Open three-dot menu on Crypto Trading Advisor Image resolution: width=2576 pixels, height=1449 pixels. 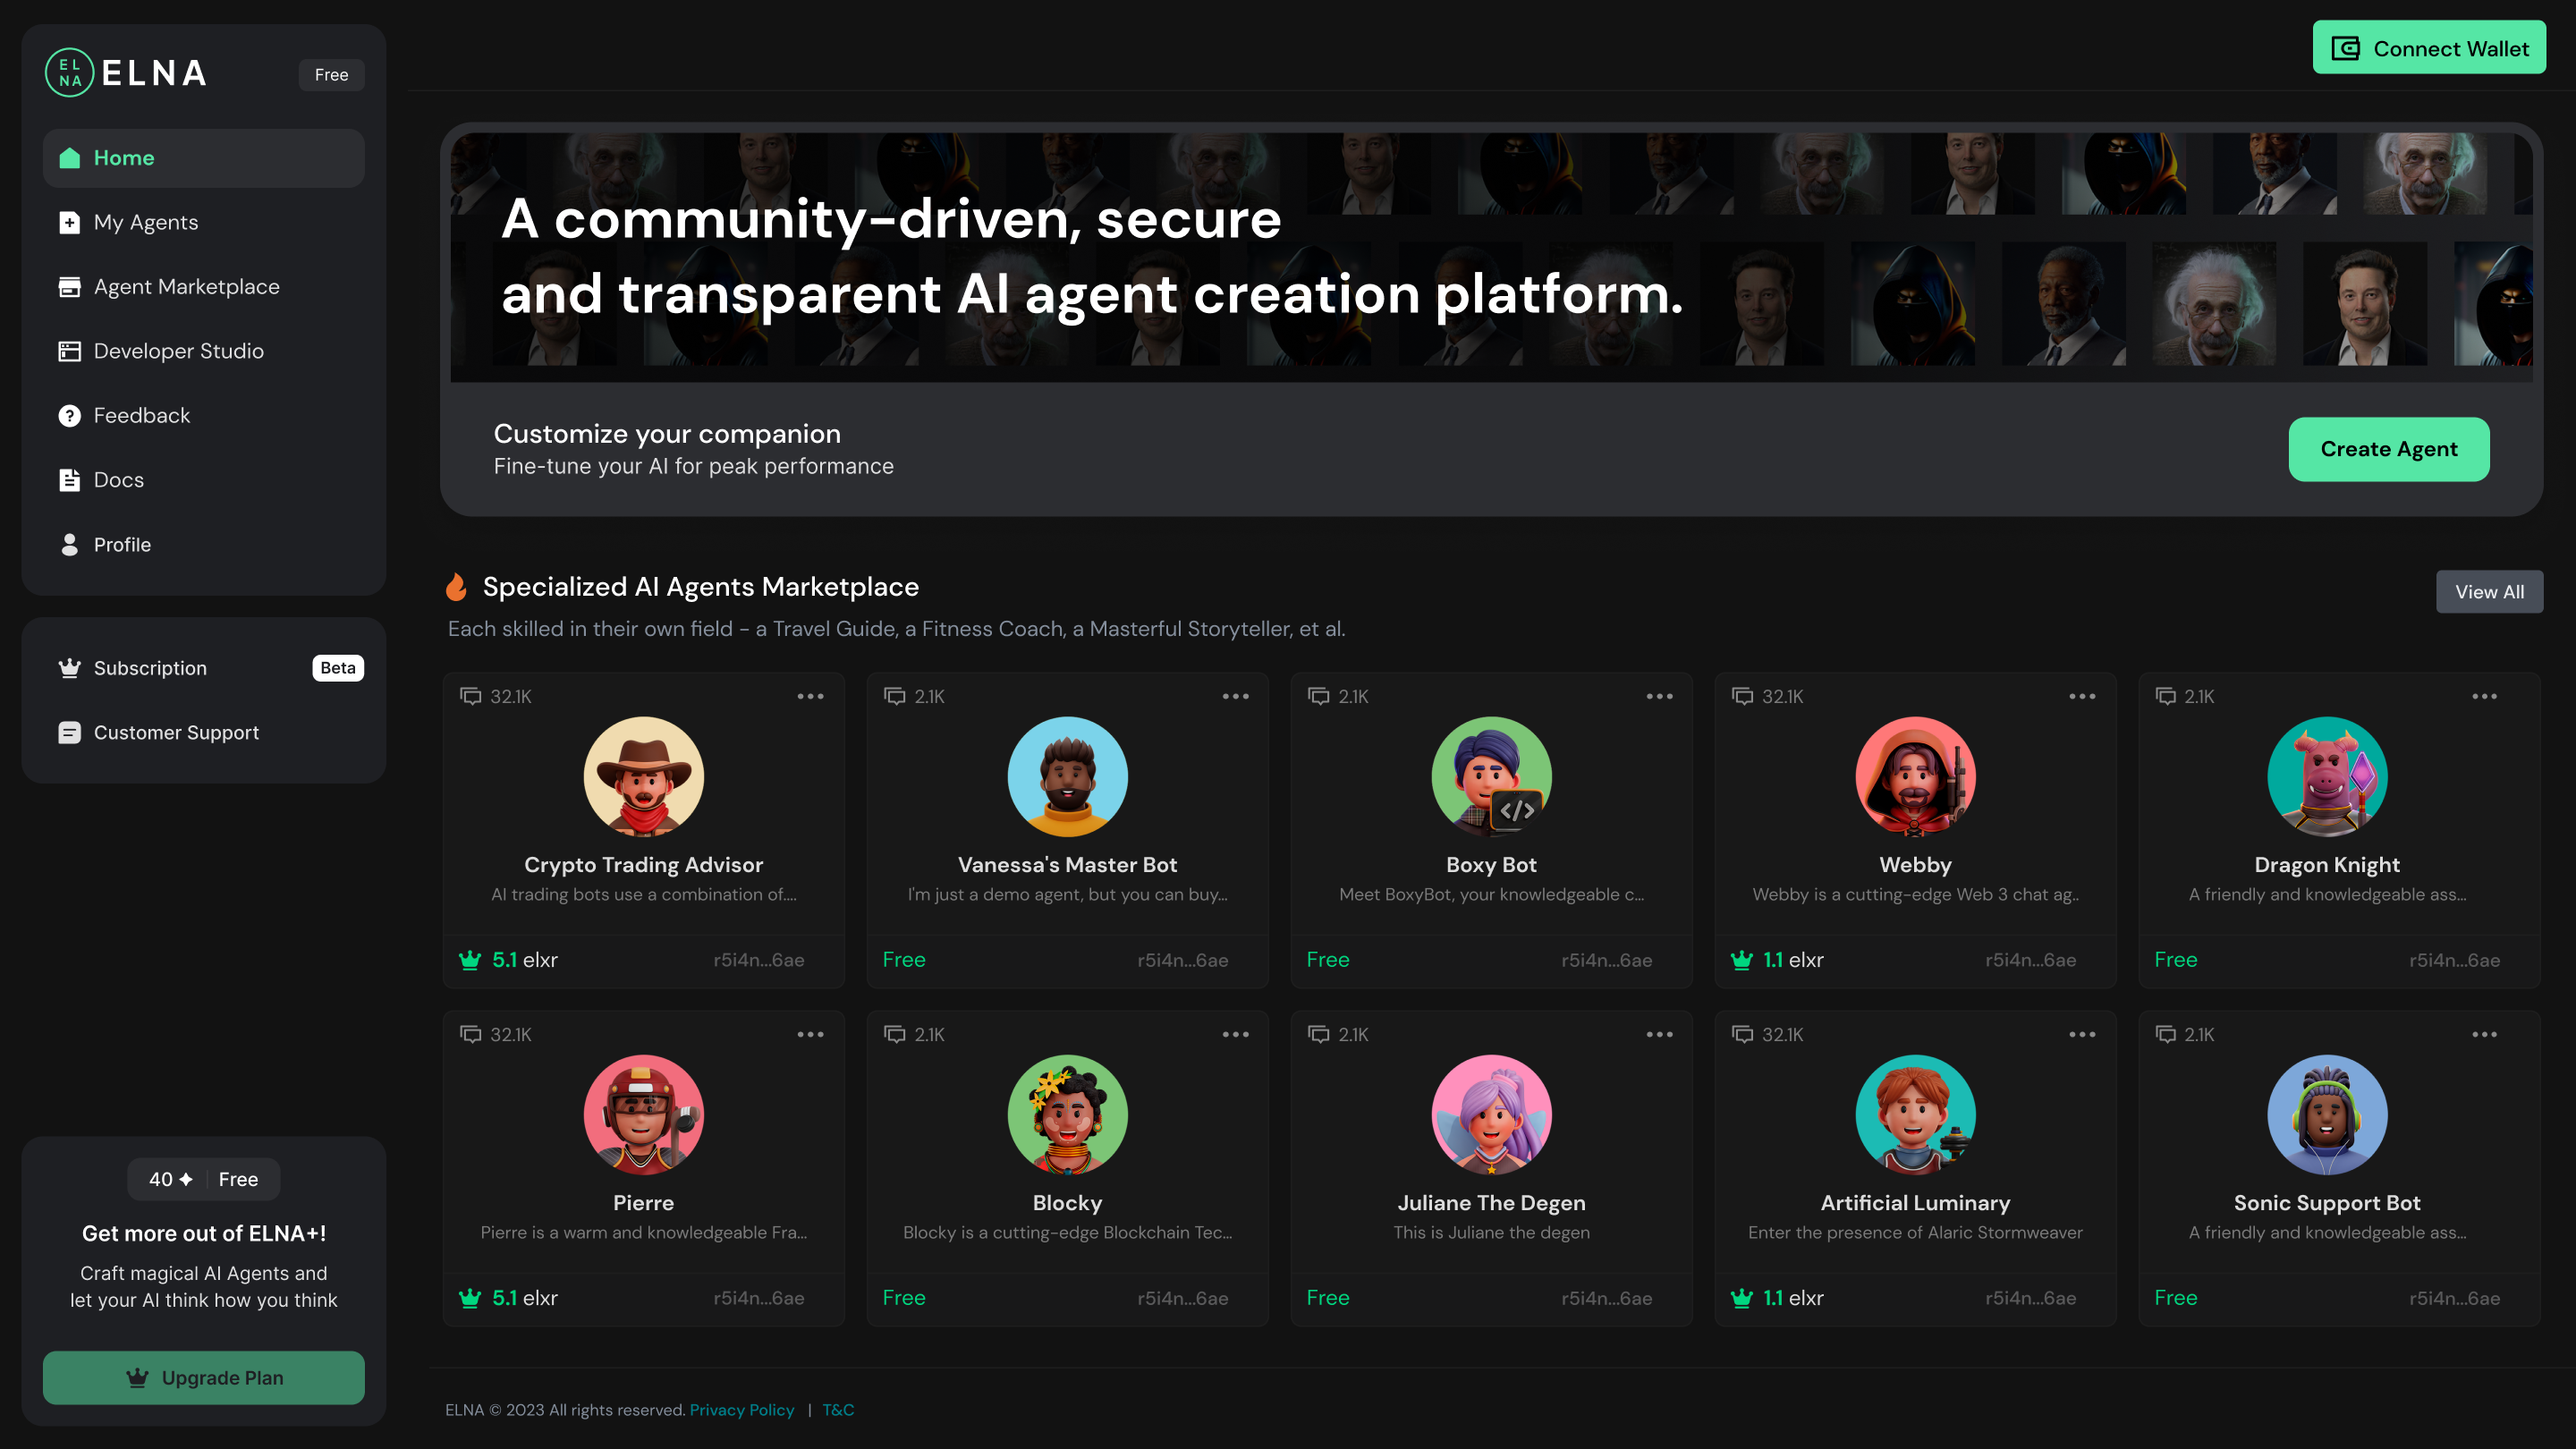click(810, 696)
